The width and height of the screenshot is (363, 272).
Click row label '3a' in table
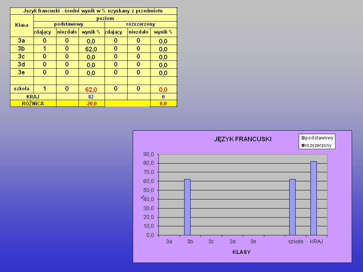click(x=22, y=41)
